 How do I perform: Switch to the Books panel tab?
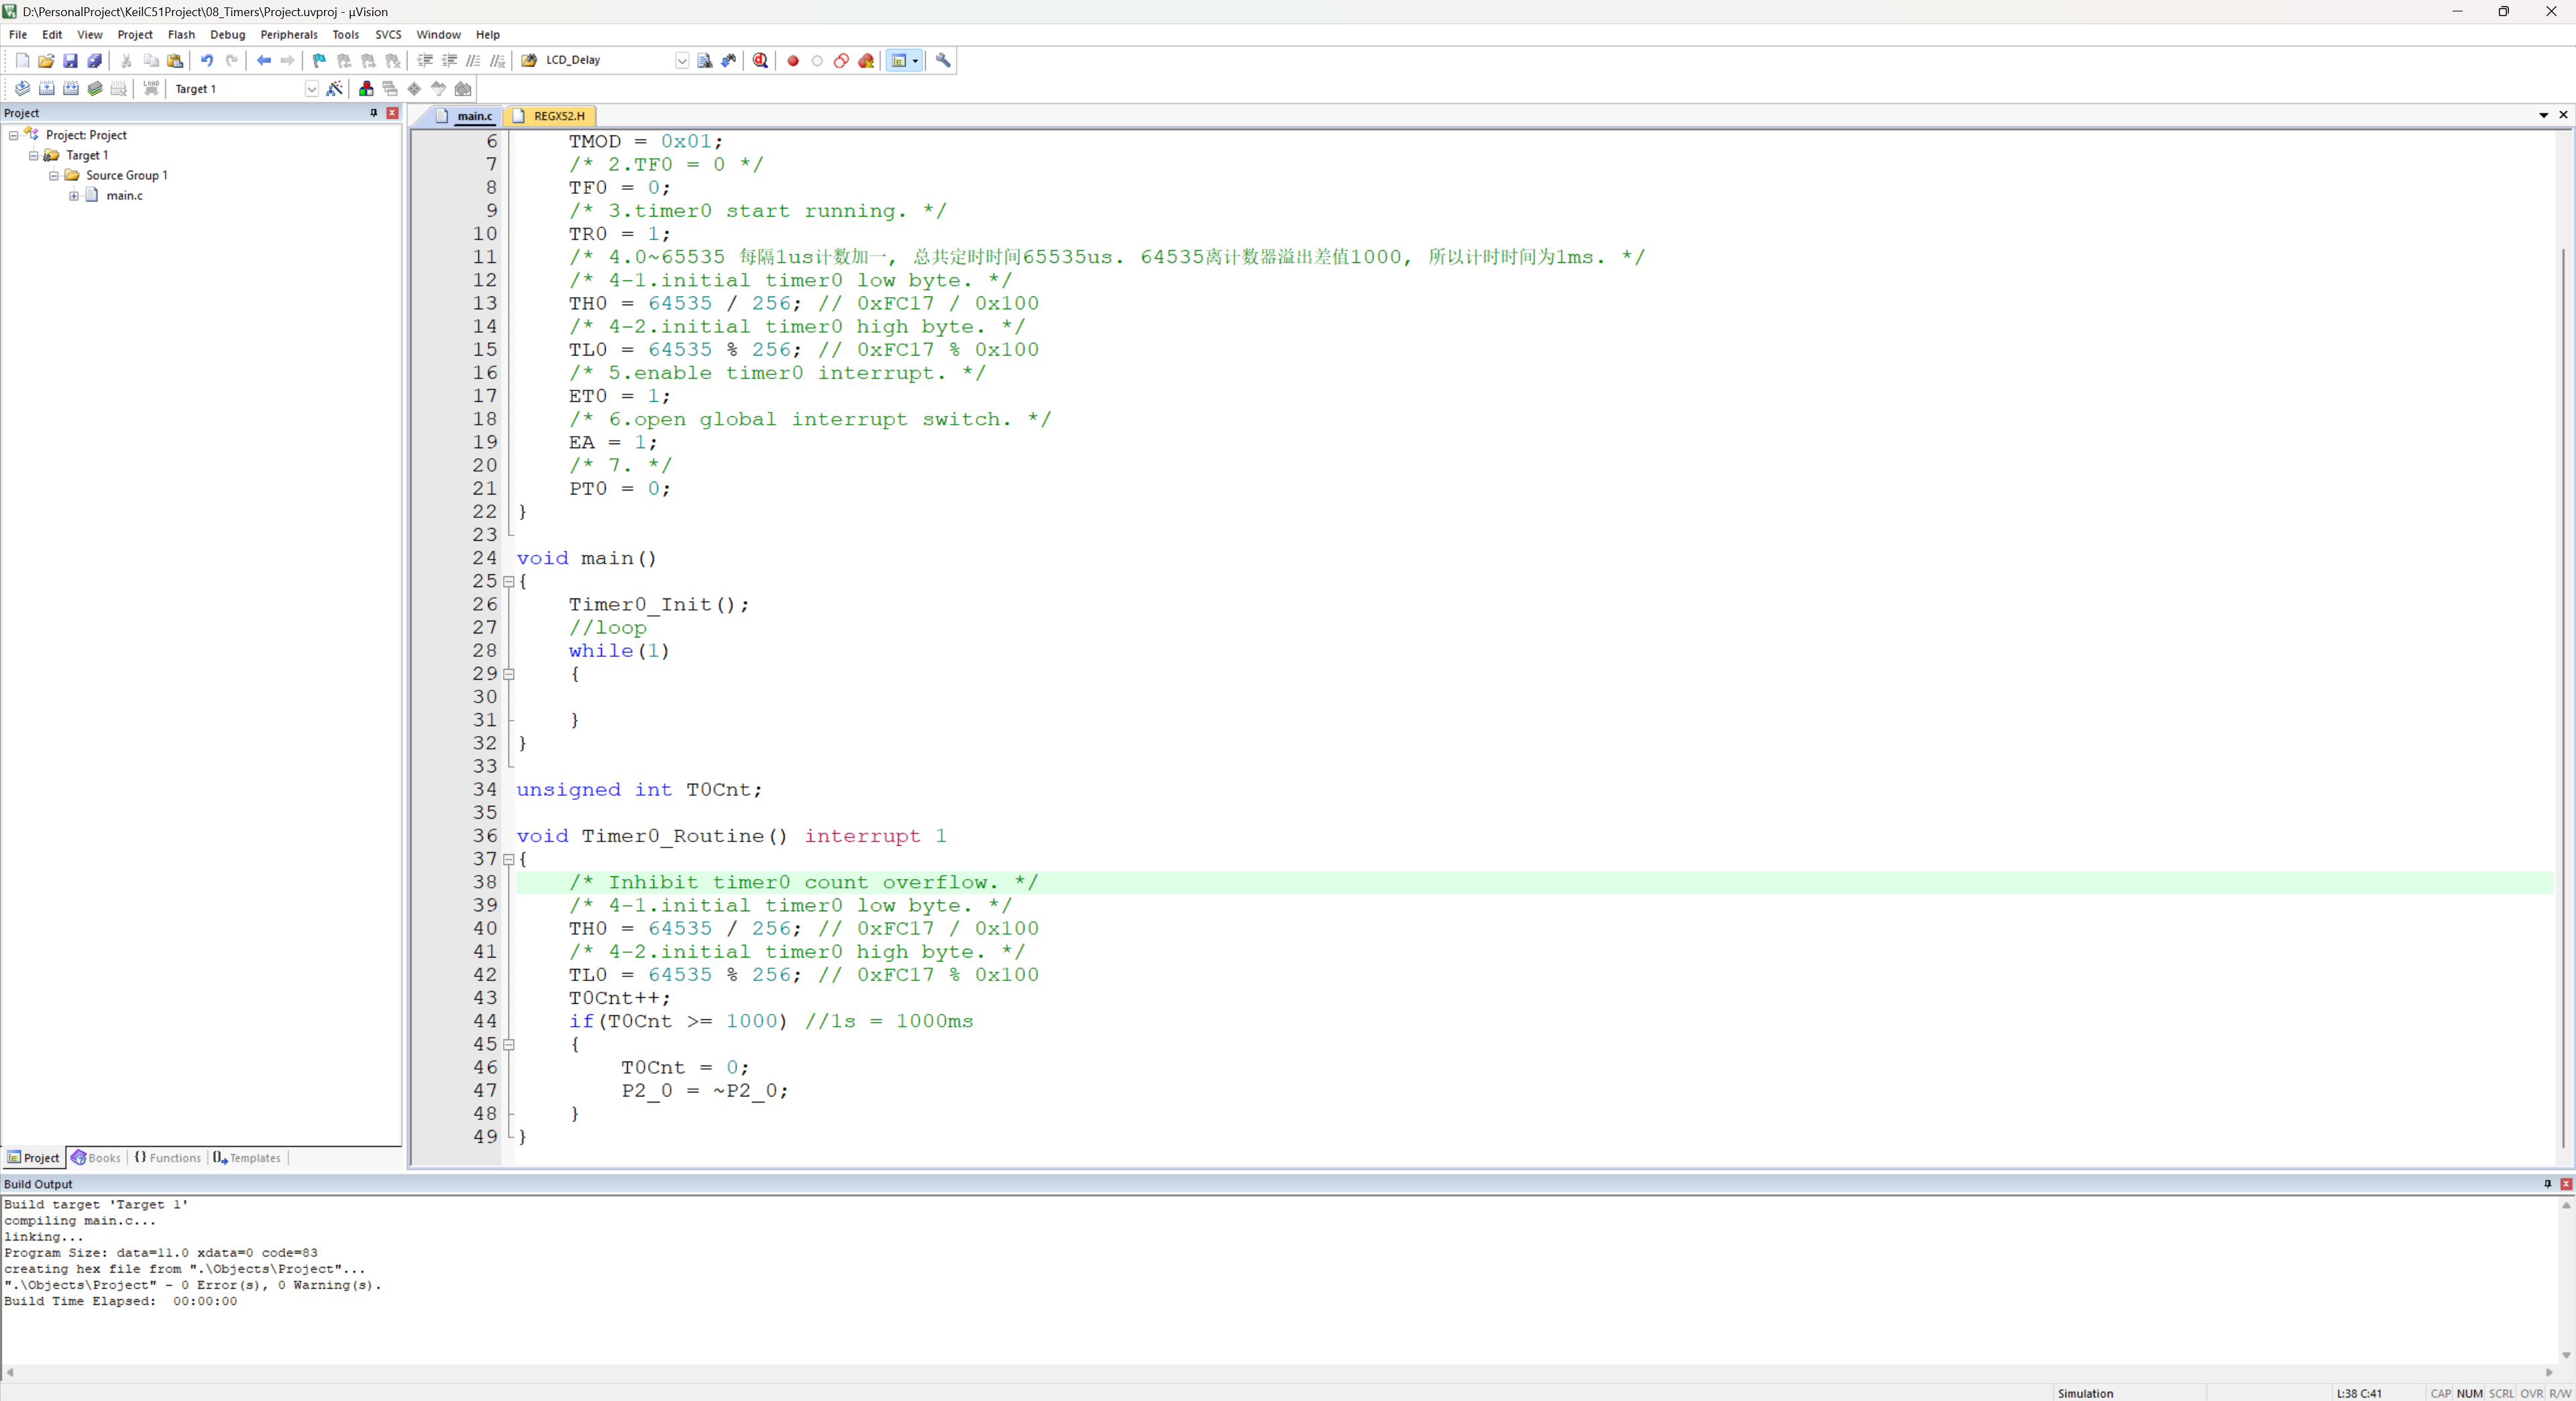96,1158
